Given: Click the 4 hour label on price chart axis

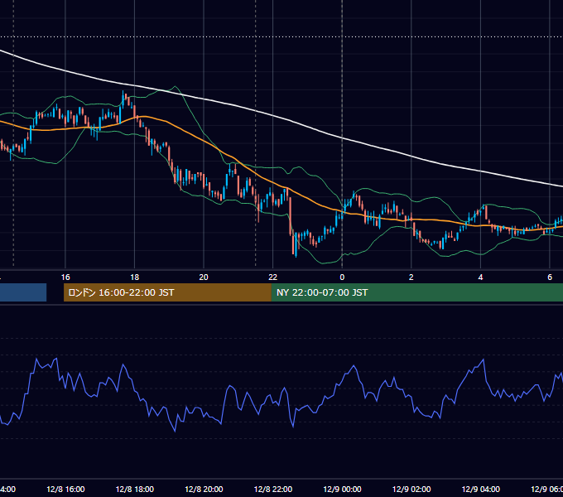Looking at the screenshot, I should pos(480,277).
